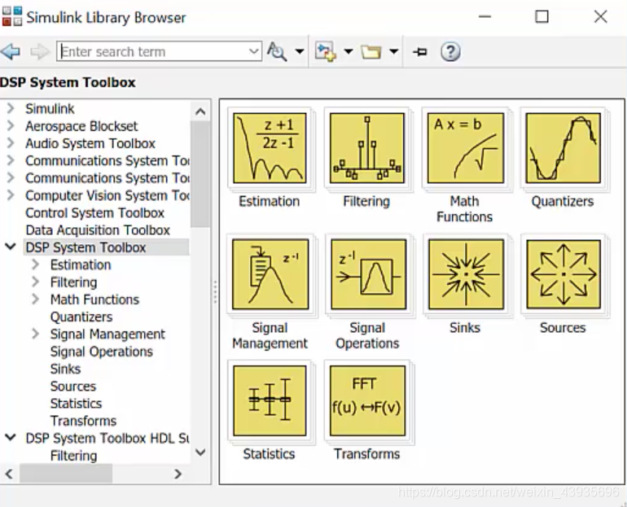Select DSP System Toolbox HDL Support row

click(x=107, y=439)
